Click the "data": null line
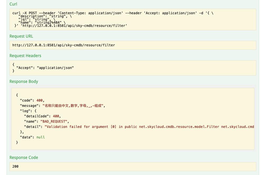Image resolution: width=262 pixels, height=175 pixels. (32, 137)
